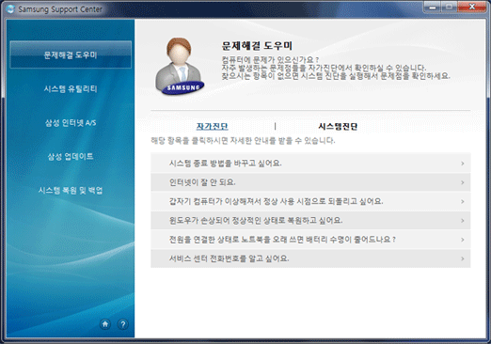Open 삼성 업데이트 menu
This screenshot has width=491, height=344.
tap(71, 156)
